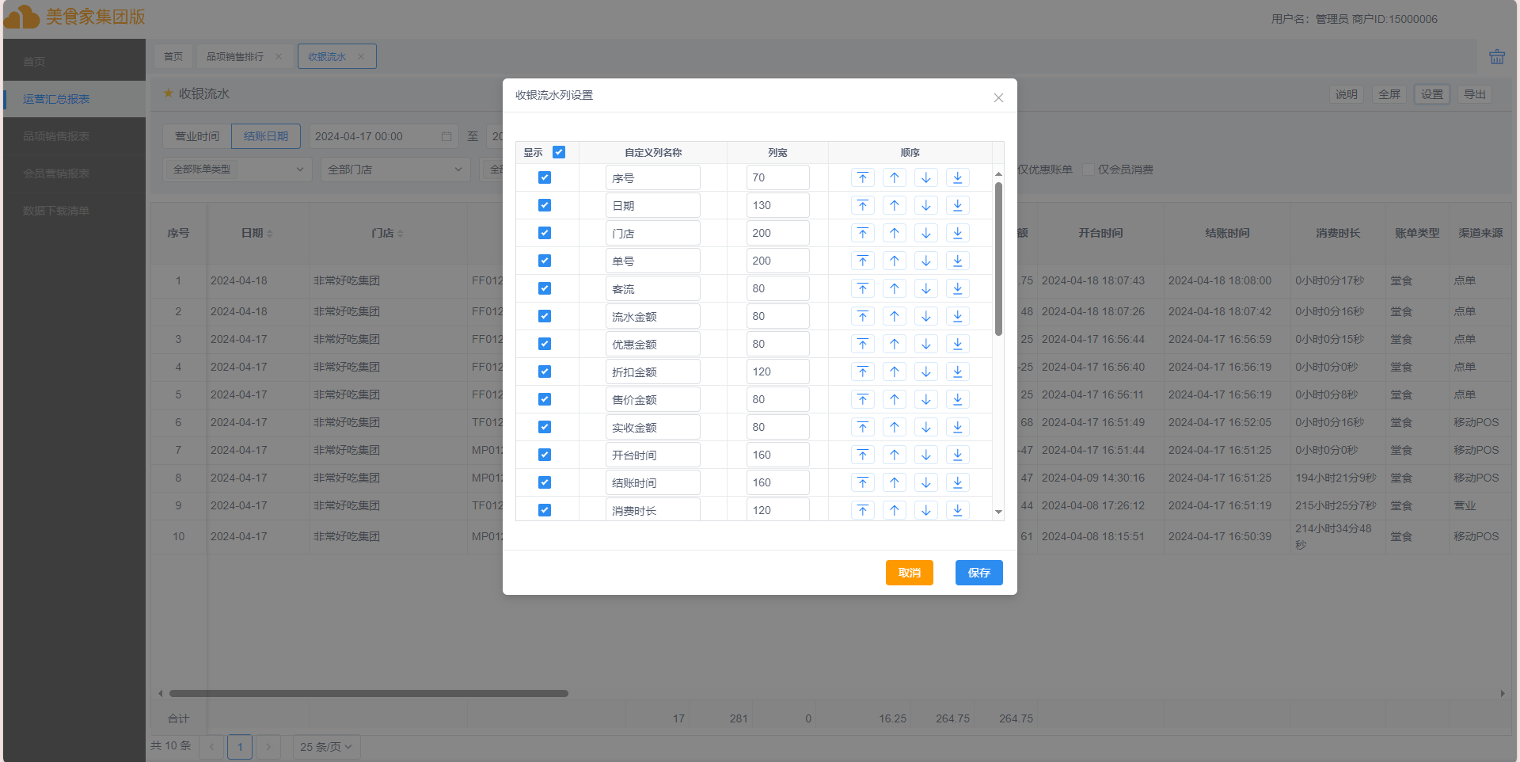Move 开台时间 row up one position
This screenshot has height=762, width=1520.
(x=894, y=455)
